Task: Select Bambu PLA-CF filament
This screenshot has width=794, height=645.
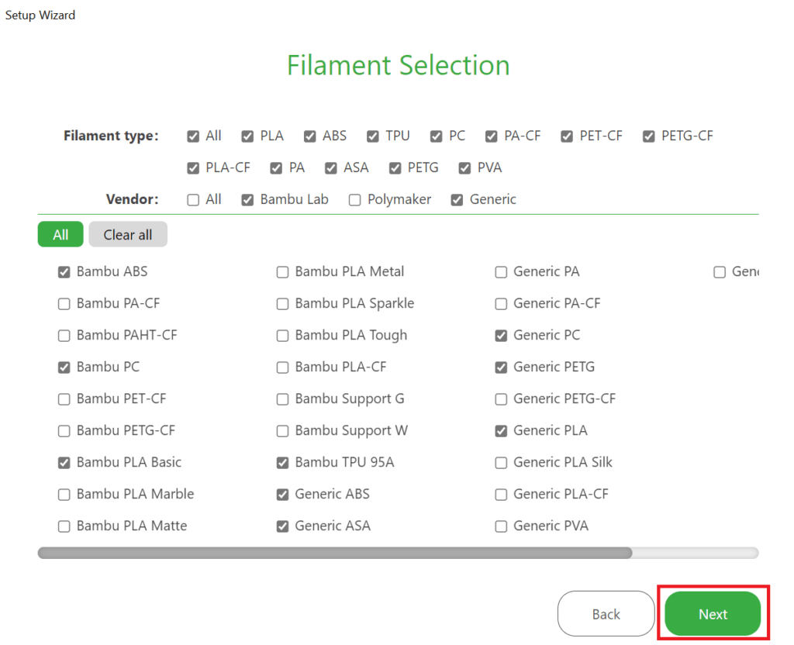Action: [x=282, y=367]
